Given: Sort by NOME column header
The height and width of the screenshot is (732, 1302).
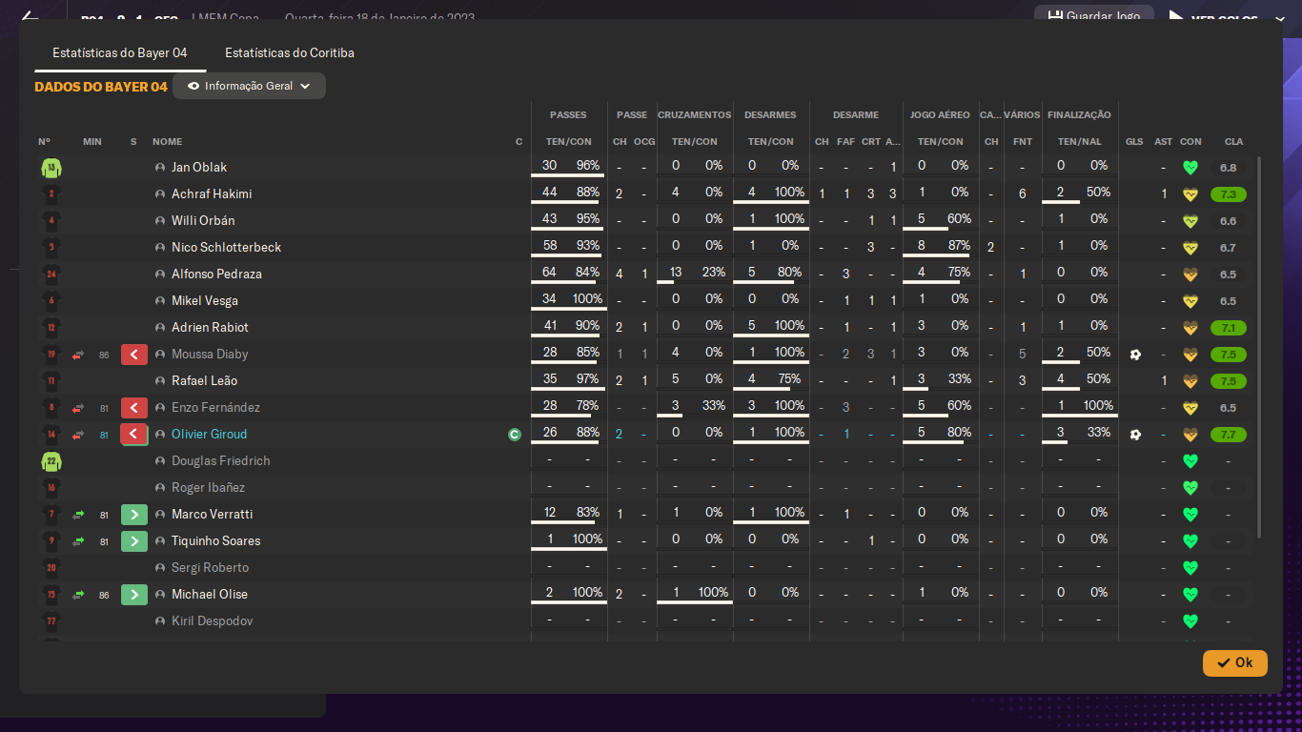Looking at the screenshot, I should pyautogui.click(x=167, y=141).
